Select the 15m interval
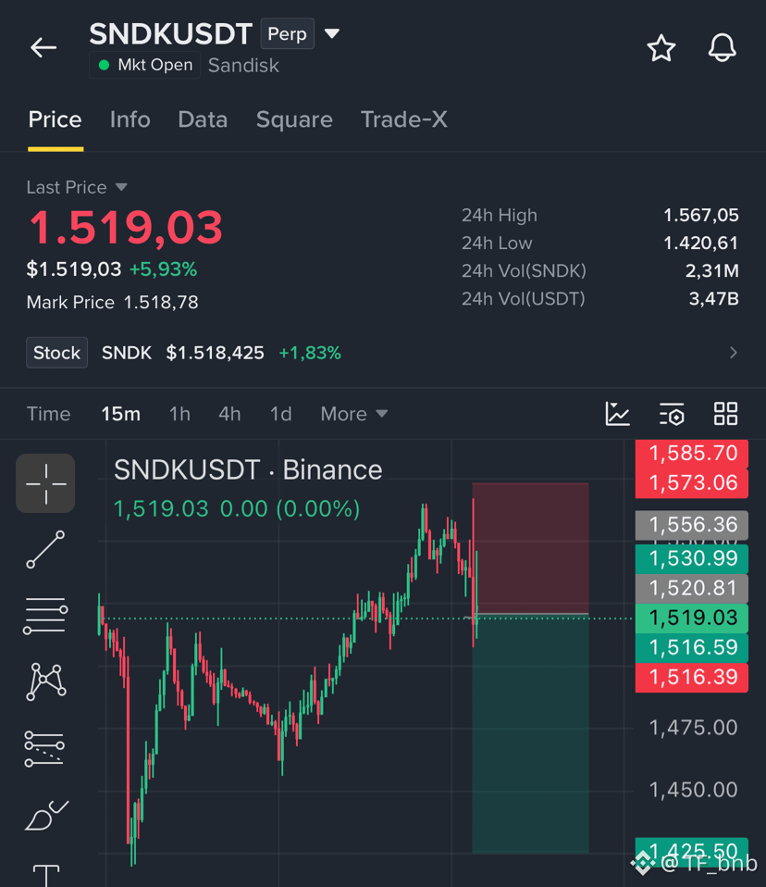Viewport: 766px width, 887px height. coord(121,414)
